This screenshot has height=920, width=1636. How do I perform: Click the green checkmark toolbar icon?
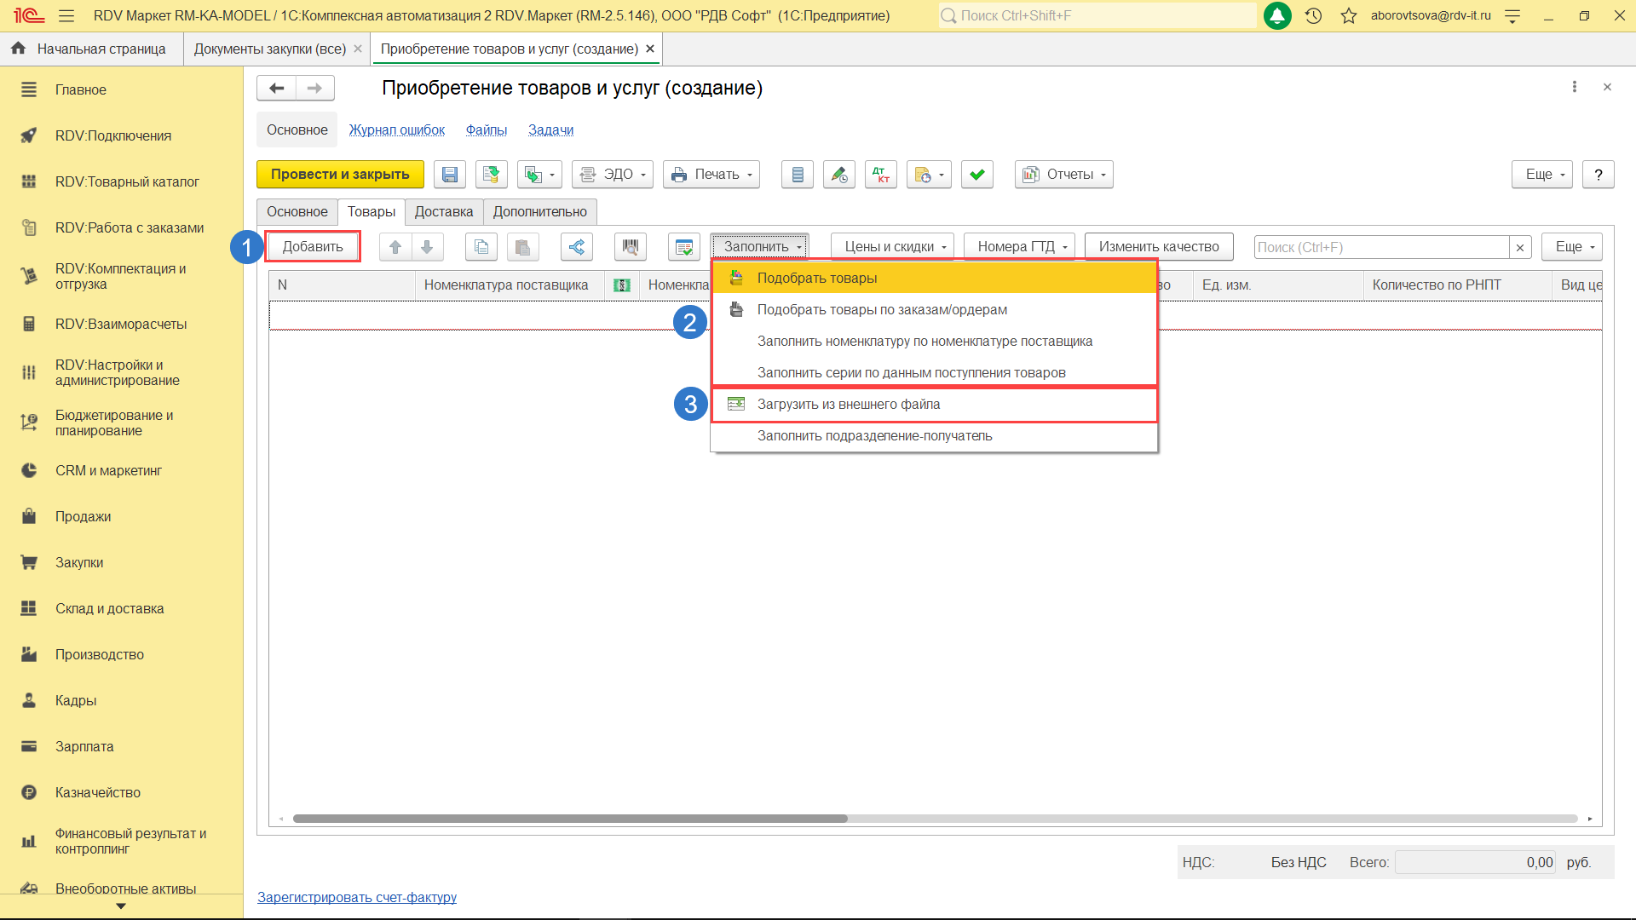(x=976, y=175)
